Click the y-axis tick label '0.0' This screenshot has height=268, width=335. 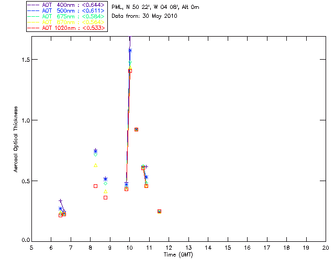[26, 240]
